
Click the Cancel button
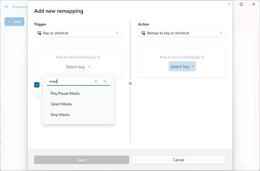click(179, 160)
